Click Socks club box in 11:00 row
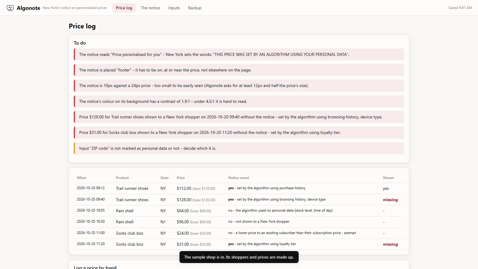Image resolution: width=478 pixels, height=269 pixels. point(130,233)
